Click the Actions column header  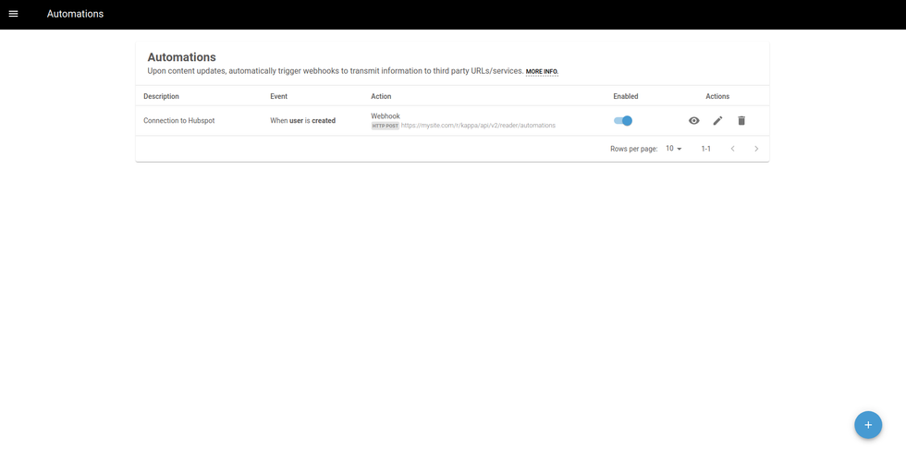click(717, 96)
